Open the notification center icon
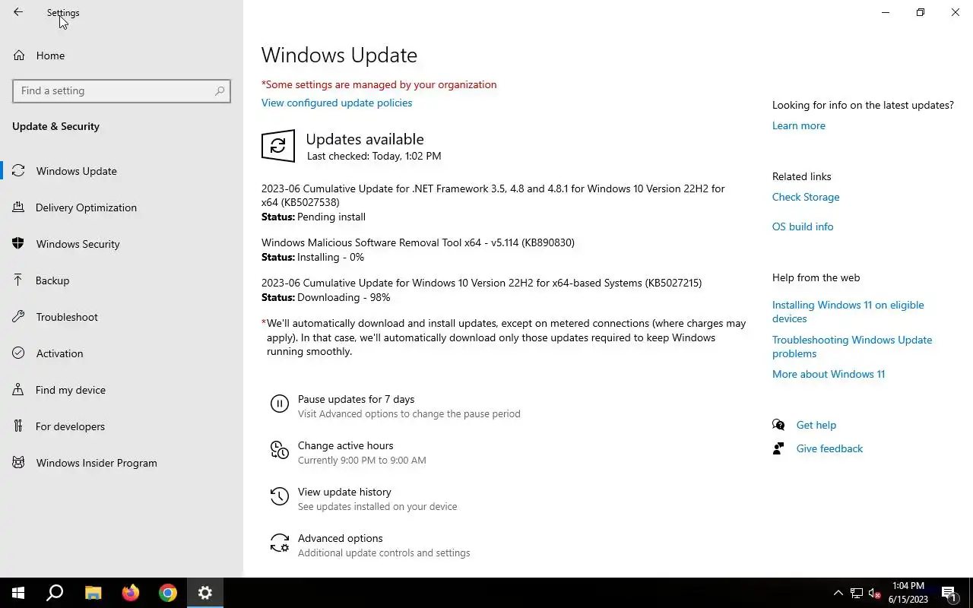This screenshot has width=973, height=608. click(949, 593)
